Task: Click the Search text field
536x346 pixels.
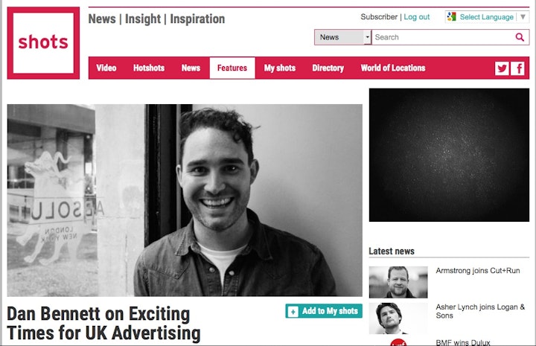Action: point(443,37)
